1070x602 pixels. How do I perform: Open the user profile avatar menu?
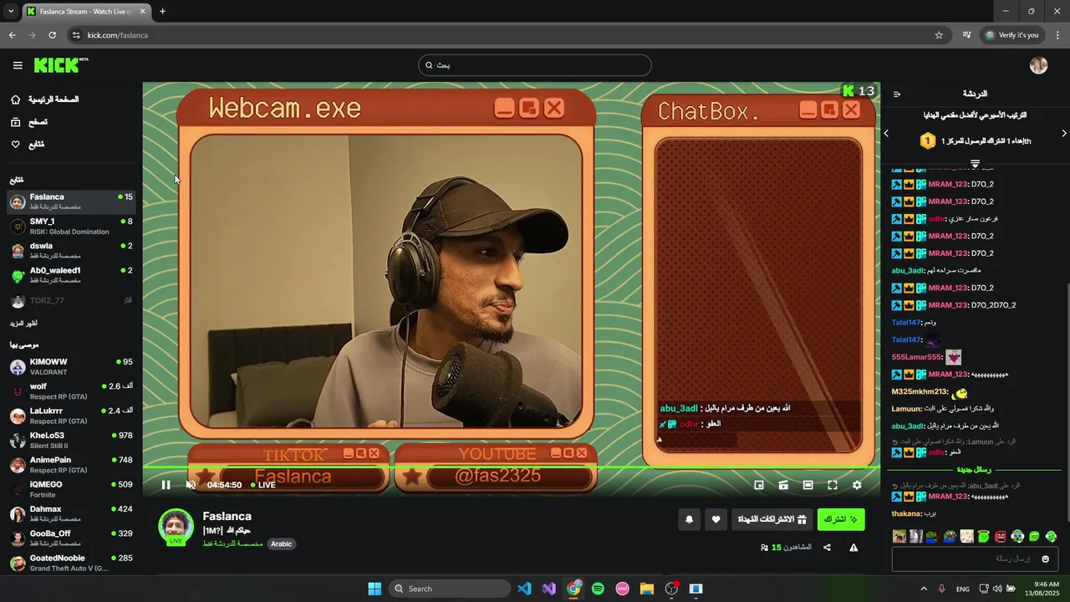[x=1038, y=65]
